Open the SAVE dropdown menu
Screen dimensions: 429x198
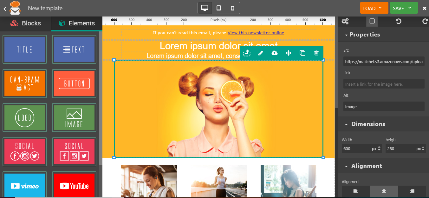[403, 8]
